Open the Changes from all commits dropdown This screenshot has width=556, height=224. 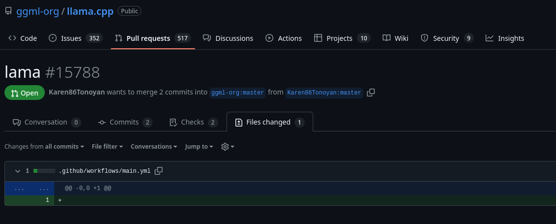(x=44, y=146)
